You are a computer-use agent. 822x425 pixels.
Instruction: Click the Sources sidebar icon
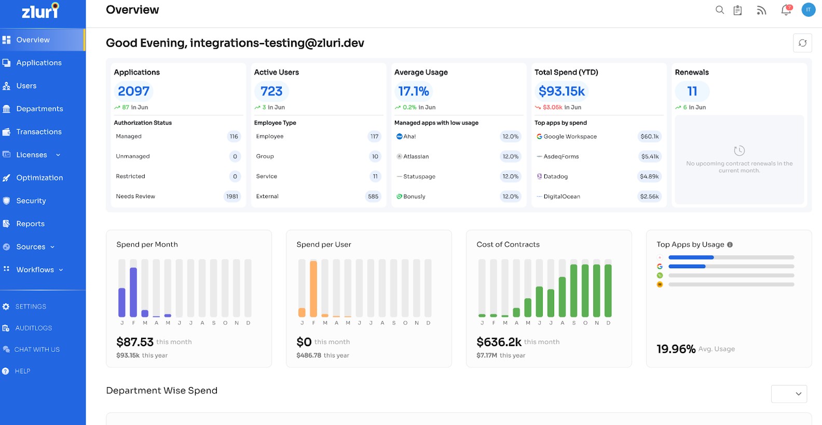(x=6, y=247)
